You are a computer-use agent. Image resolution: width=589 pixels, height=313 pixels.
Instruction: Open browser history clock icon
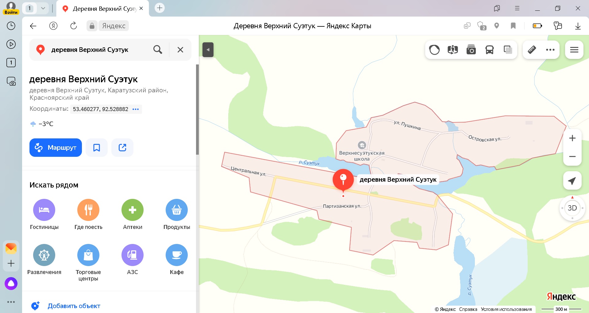(11, 26)
